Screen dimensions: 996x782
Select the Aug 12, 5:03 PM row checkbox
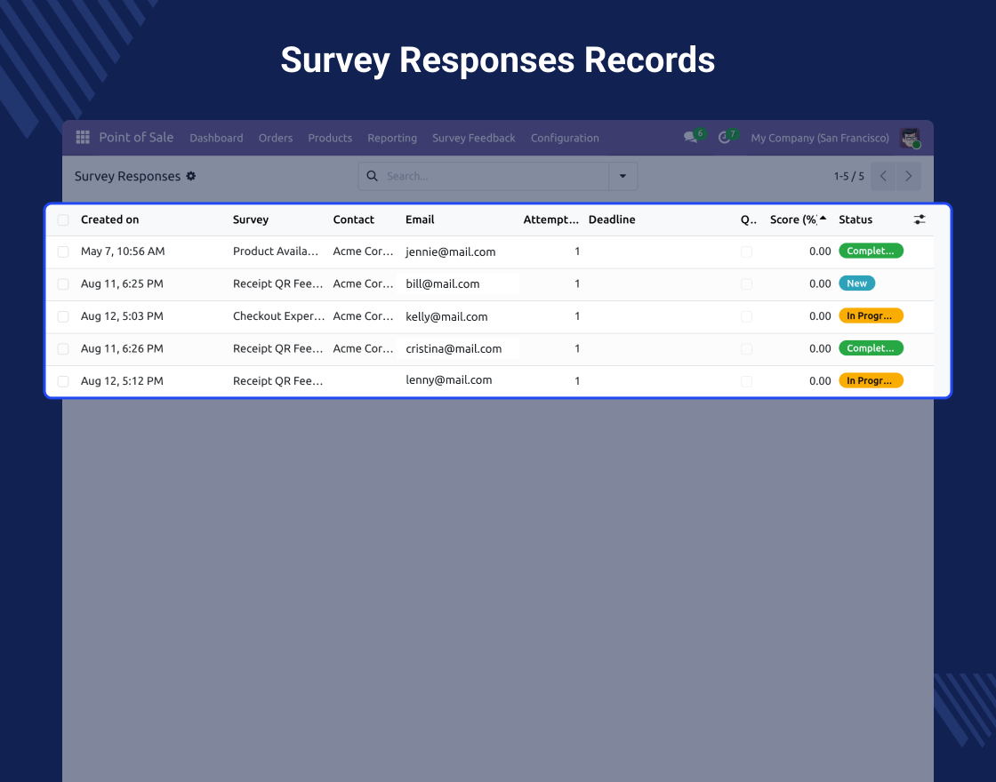point(63,316)
